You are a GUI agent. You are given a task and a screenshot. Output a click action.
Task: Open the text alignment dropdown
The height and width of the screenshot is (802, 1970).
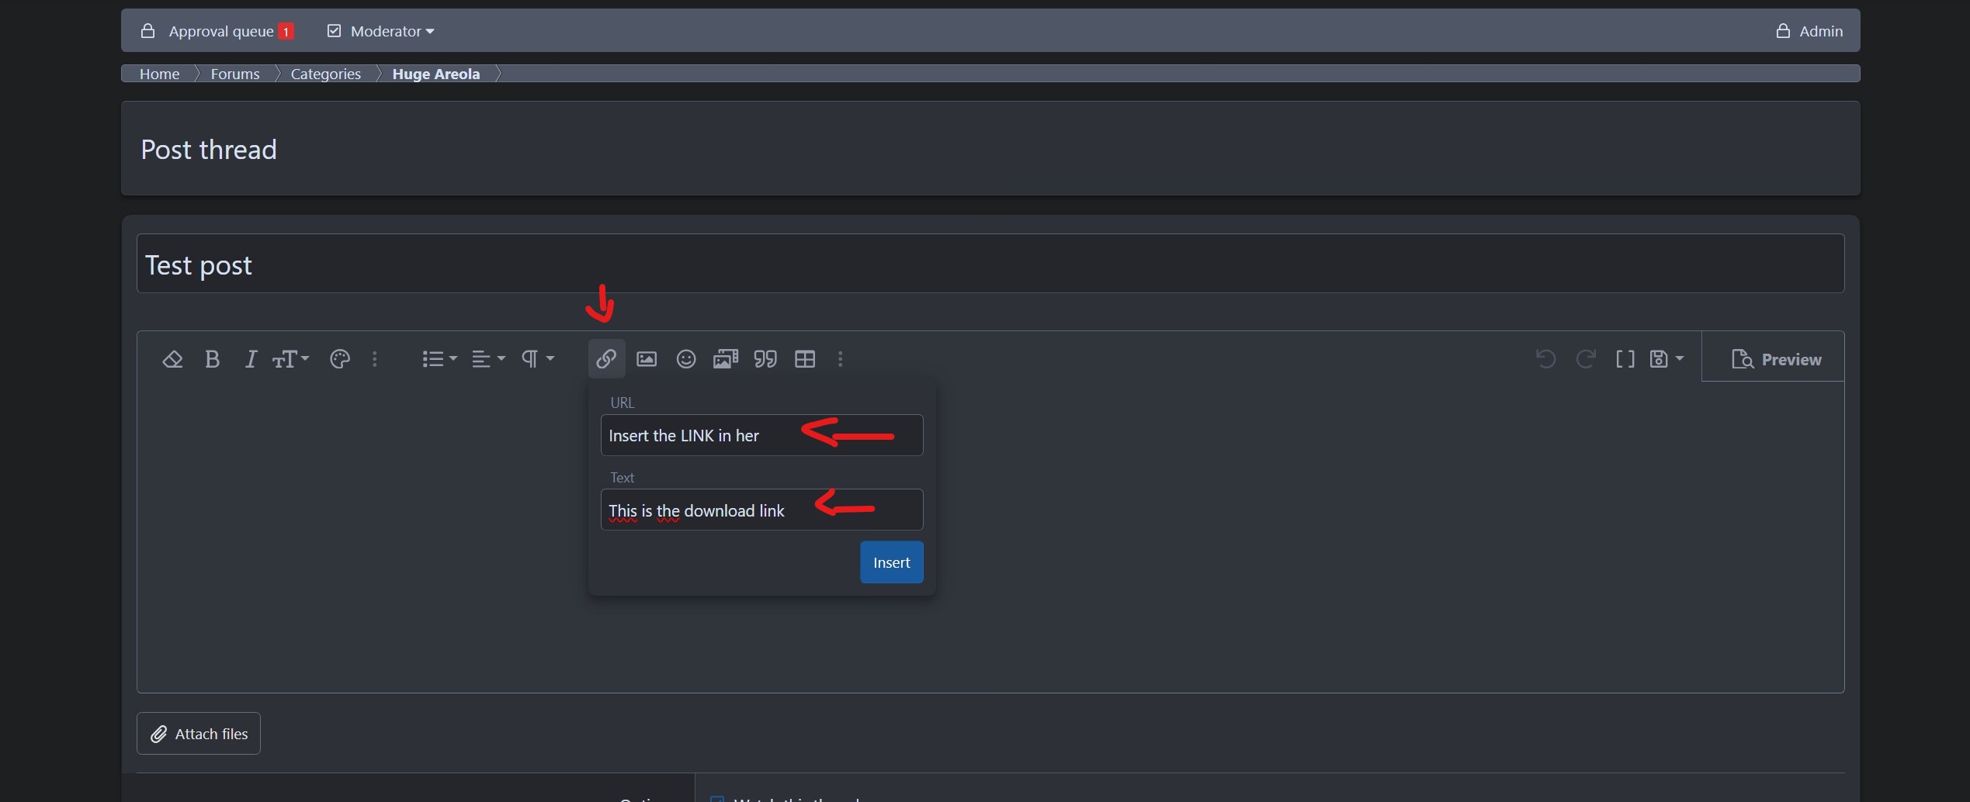click(488, 359)
